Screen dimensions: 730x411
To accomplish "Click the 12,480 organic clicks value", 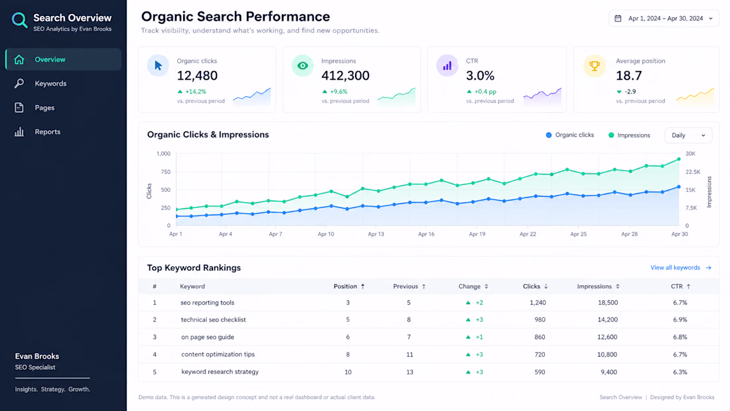I will [x=197, y=76].
